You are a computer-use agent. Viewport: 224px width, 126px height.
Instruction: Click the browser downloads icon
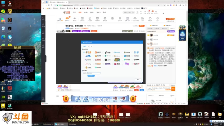[x=180, y=5]
